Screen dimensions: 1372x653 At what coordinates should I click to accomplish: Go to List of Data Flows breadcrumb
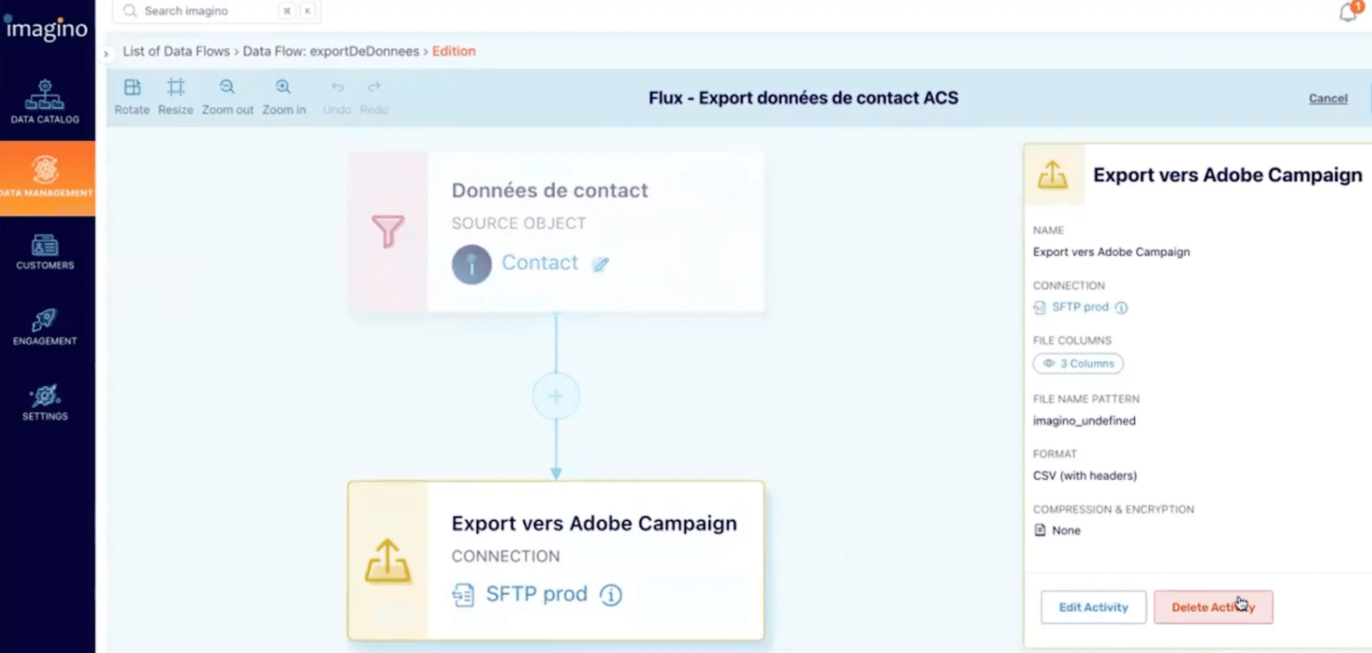pyautogui.click(x=176, y=51)
